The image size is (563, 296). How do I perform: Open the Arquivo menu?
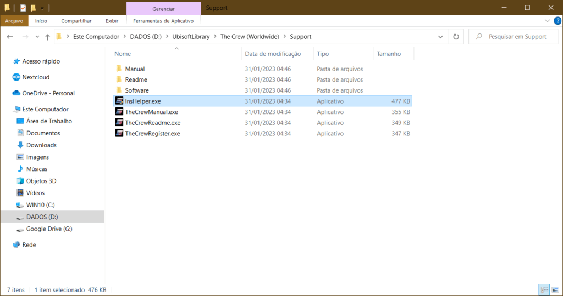[x=14, y=21]
